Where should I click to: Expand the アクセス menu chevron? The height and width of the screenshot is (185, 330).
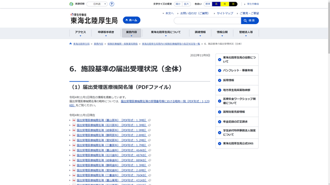tap(80, 36)
